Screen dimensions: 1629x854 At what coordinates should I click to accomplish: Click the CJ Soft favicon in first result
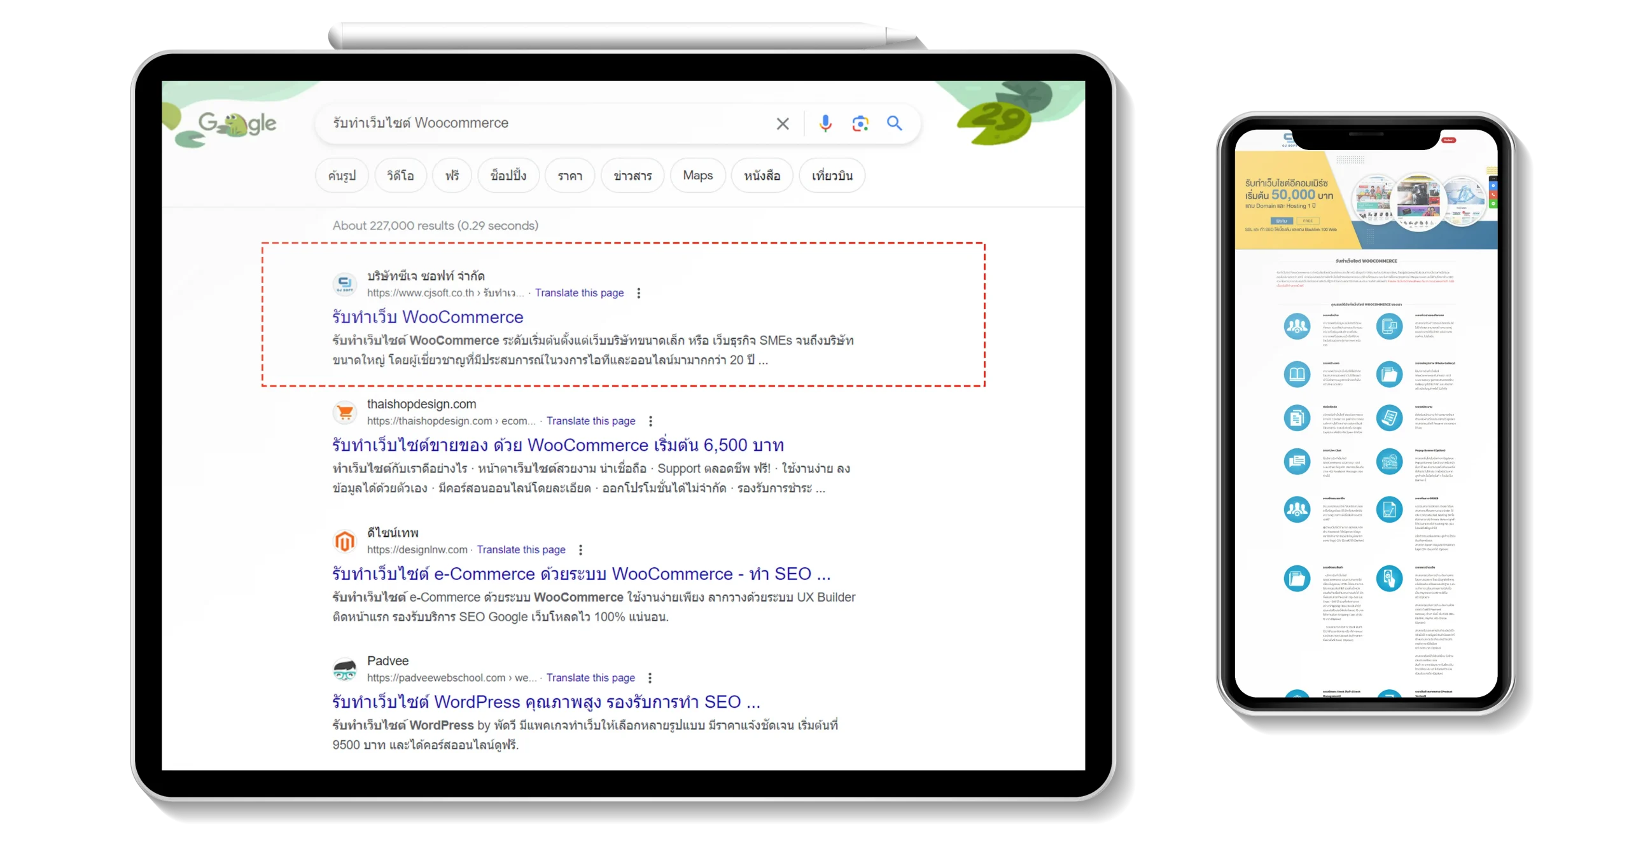click(344, 284)
